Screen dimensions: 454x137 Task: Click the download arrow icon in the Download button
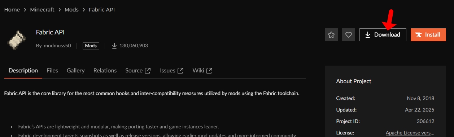pos(368,35)
